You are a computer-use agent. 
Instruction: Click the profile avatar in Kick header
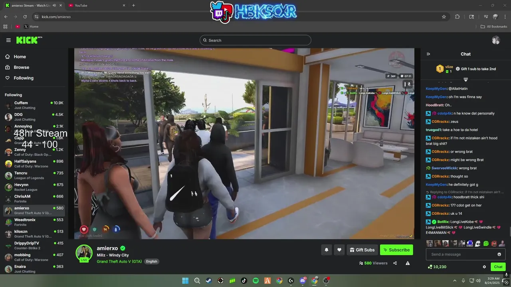496,40
